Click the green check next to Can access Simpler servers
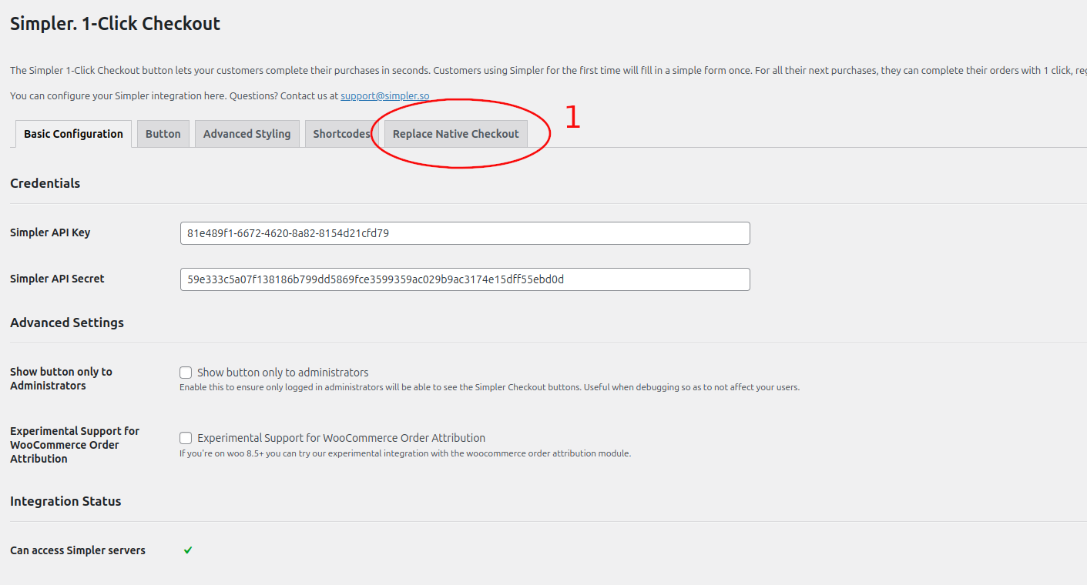The width and height of the screenshot is (1087, 585). [188, 550]
